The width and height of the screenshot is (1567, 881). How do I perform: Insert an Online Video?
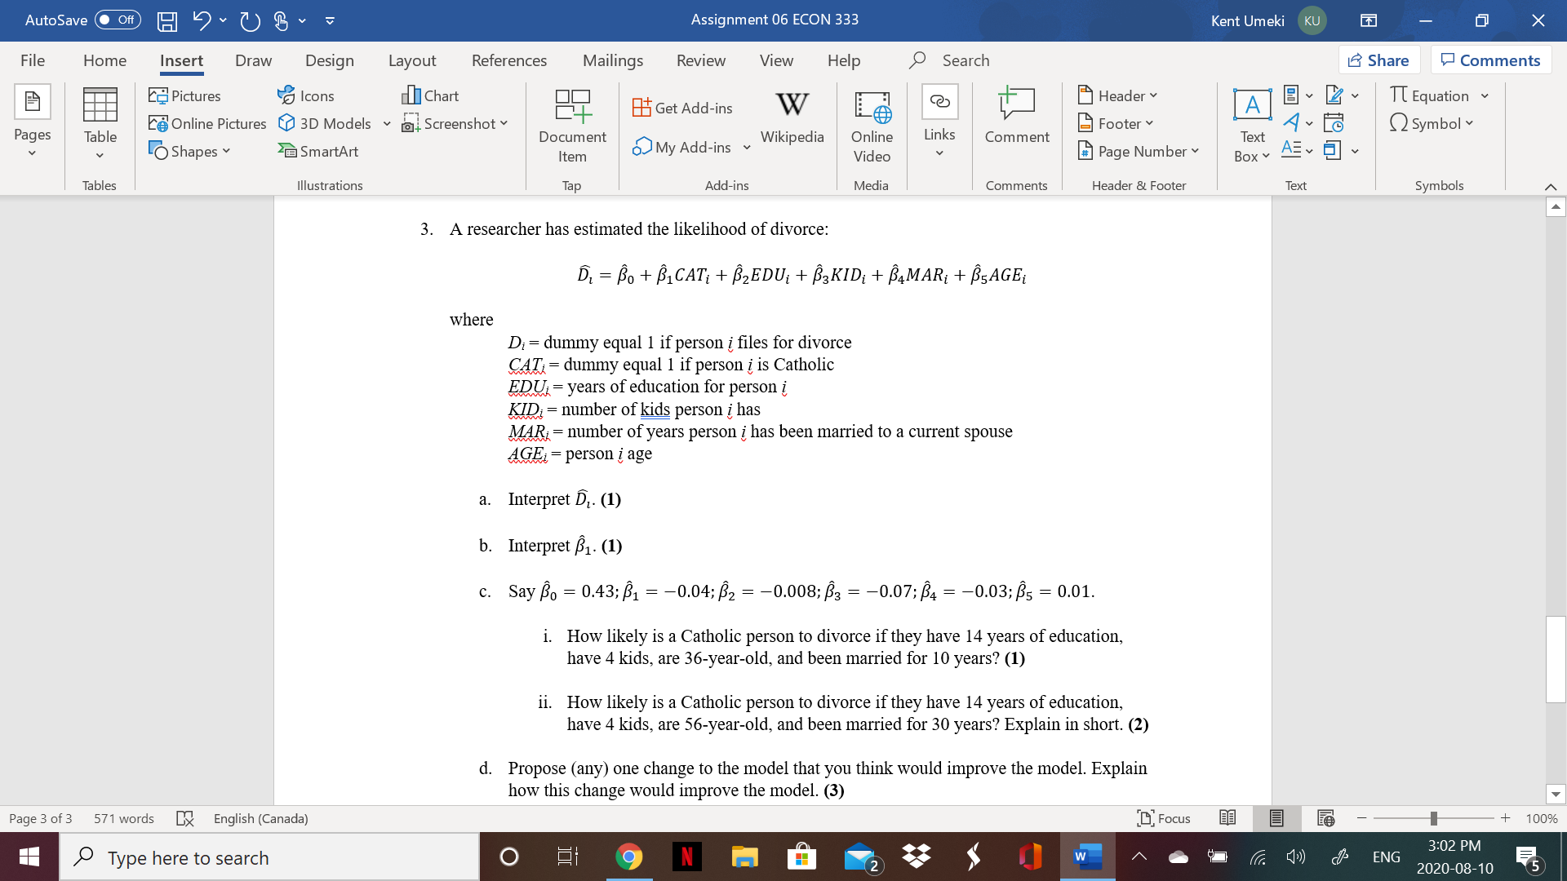[x=872, y=126]
